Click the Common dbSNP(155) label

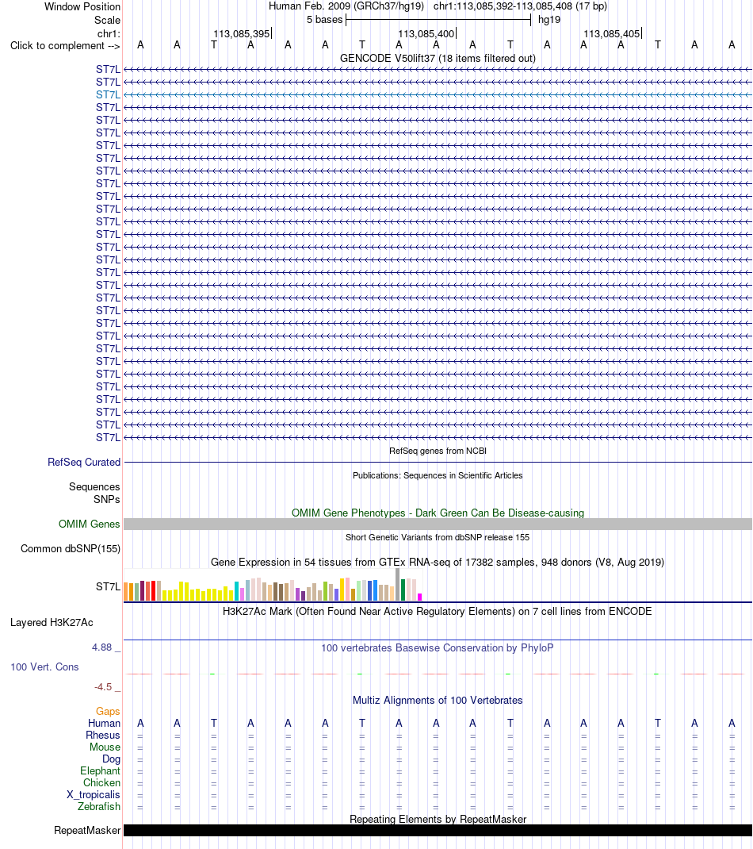pyautogui.click(x=71, y=548)
